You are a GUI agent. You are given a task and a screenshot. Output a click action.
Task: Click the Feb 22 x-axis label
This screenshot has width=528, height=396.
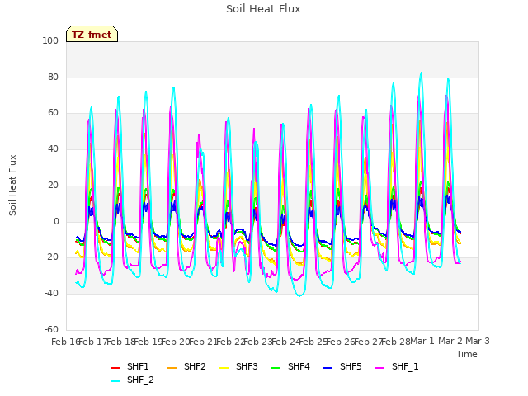(x=230, y=342)
